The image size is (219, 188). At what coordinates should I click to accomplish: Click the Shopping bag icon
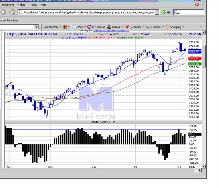pos(167,27)
